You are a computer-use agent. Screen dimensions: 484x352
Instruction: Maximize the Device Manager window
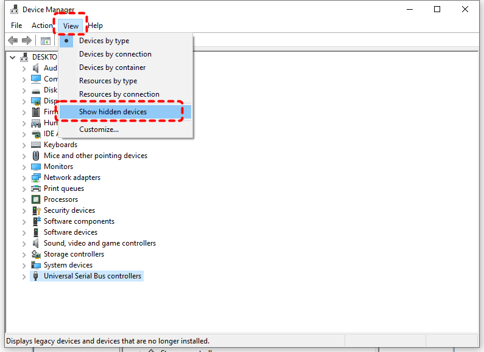pos(437,9)
